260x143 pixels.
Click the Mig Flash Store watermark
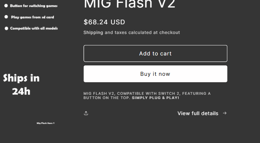(x=46, y=123)
